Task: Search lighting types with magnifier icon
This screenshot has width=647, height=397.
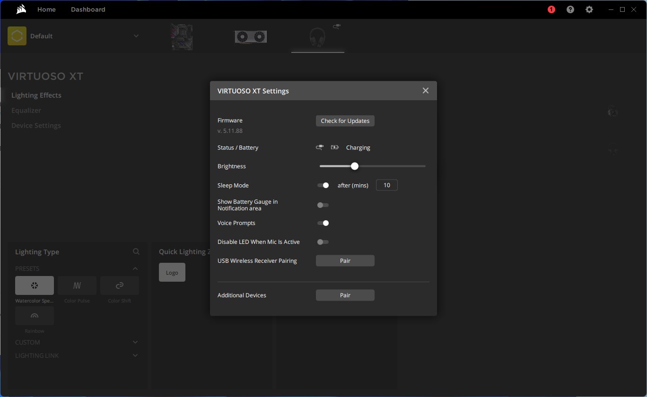Action: point(136,252)
